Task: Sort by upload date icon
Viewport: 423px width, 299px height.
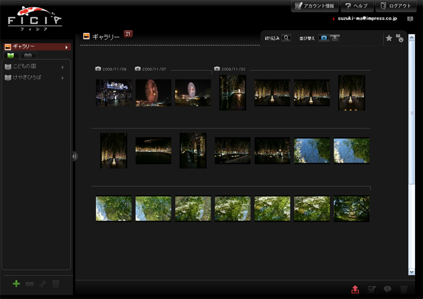Action: (335, 38)
